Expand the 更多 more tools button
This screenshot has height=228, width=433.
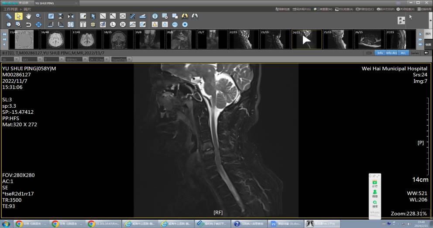click(401, 20)
